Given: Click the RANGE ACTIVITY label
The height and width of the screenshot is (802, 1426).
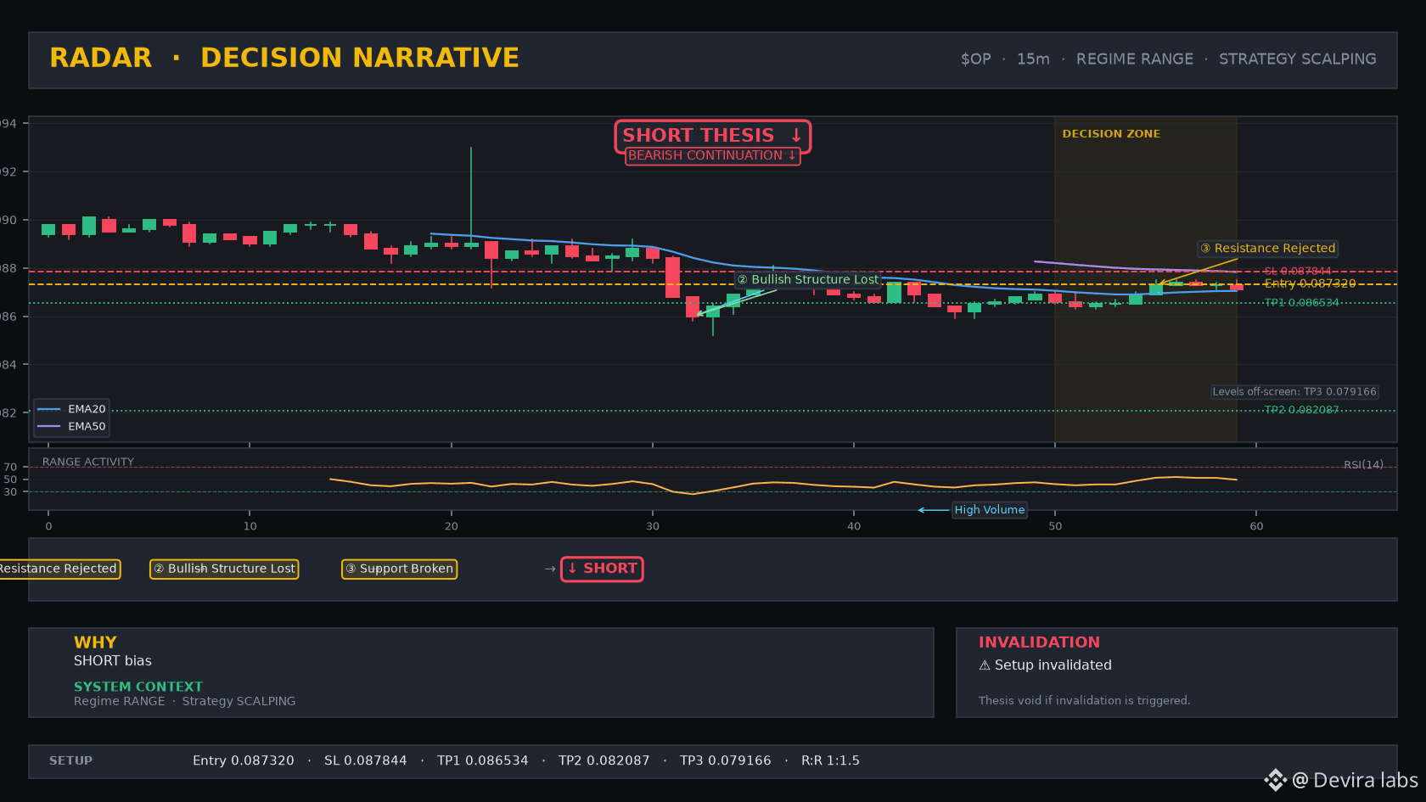Looking at the screenshot, I should [x=88, y=462].
